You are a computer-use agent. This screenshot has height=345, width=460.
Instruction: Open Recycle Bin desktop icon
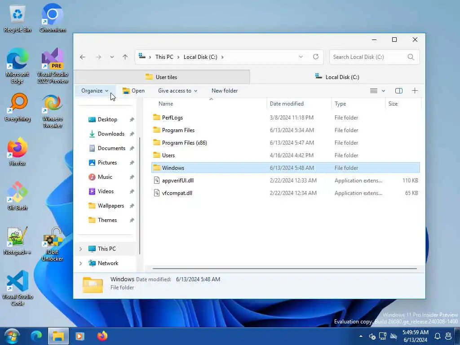click(18, 19)
